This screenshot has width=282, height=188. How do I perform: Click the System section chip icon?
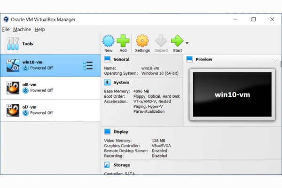[107, 82]
